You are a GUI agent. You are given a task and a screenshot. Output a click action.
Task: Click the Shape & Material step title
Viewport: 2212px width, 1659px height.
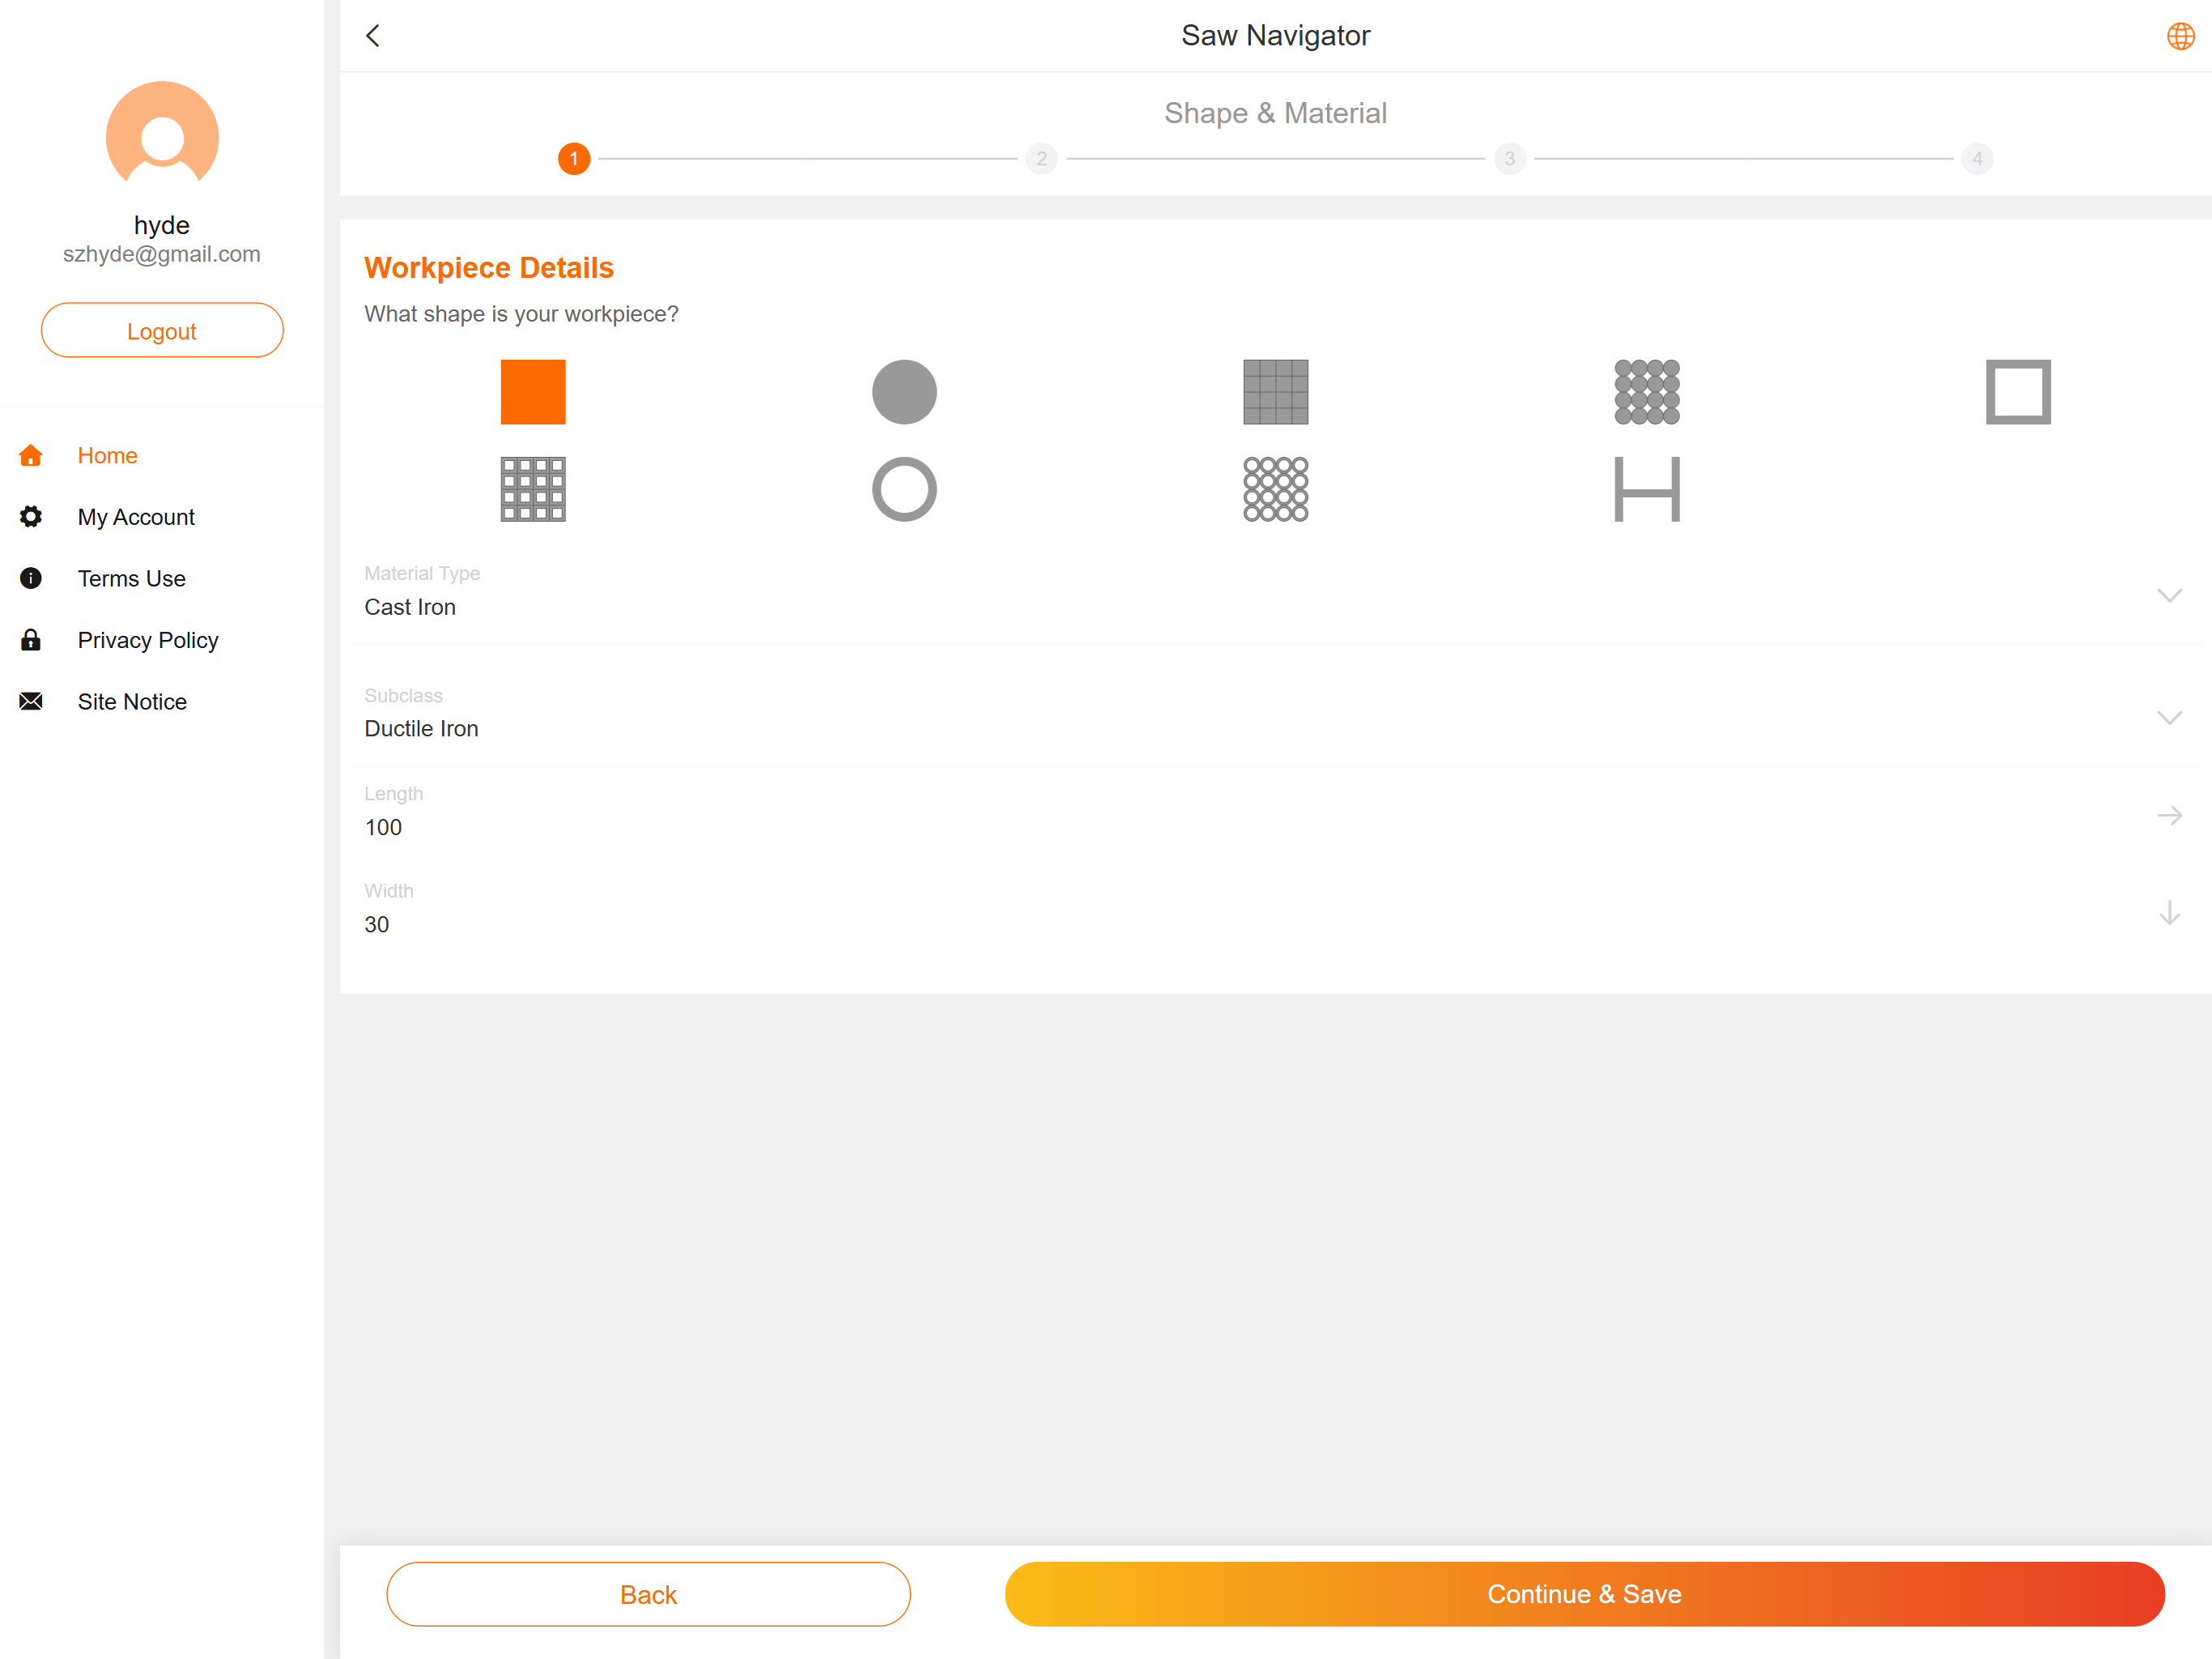[x=1275, y=113]
